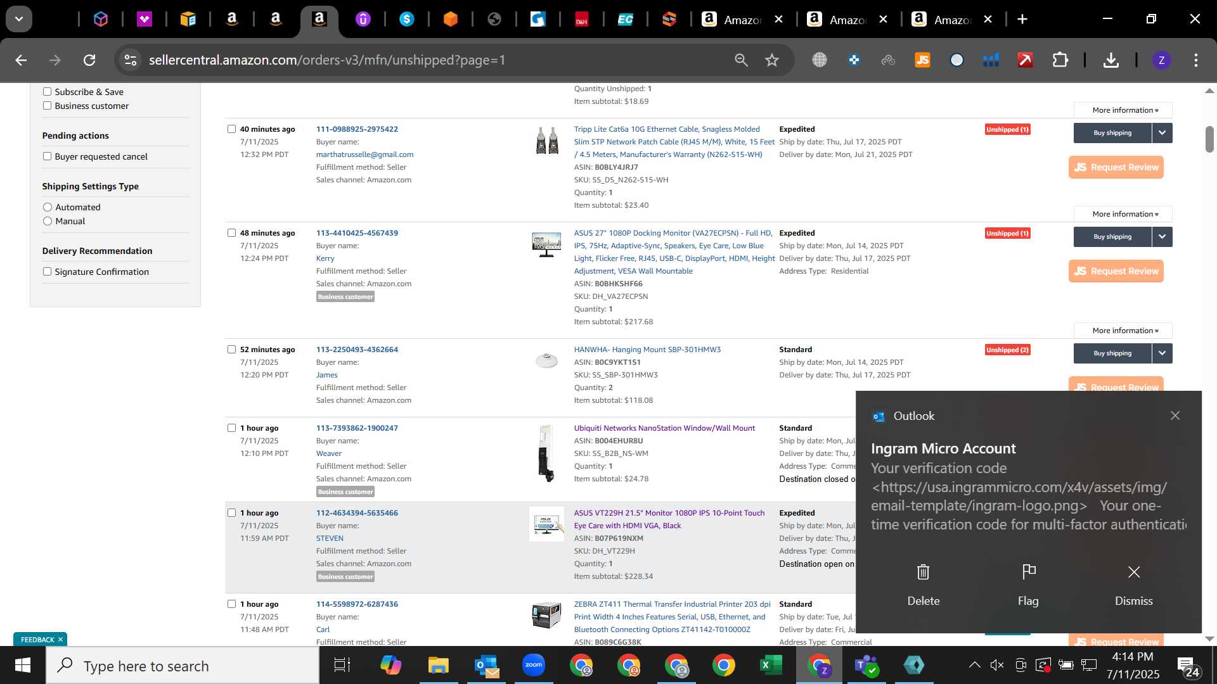Delete the Outlook notification email
Viewport: 1217px width, 684px height.
923,585
